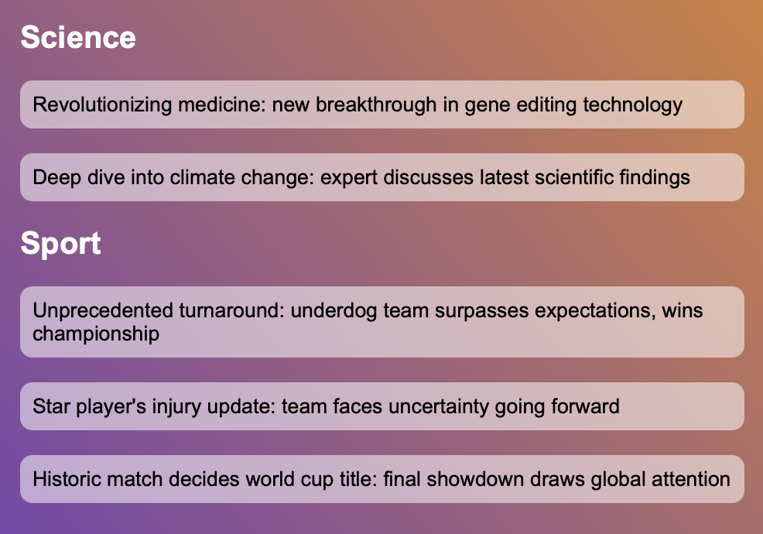Click "team faces uncertainty going forward" text

click(x=450, y=406)
